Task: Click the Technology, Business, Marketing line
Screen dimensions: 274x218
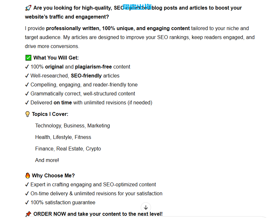Action: (x=73, y=126)
